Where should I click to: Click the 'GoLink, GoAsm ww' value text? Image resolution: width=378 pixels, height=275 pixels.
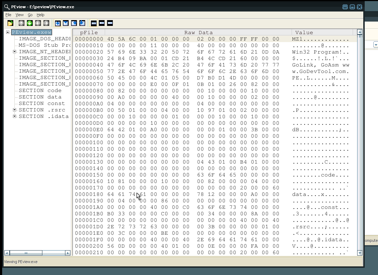click(321, 65)
